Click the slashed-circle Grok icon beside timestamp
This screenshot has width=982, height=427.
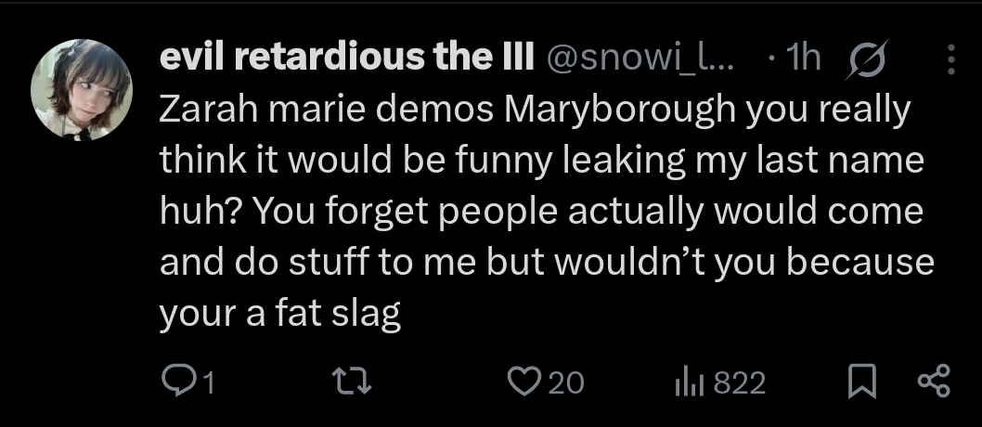point(863,59)
